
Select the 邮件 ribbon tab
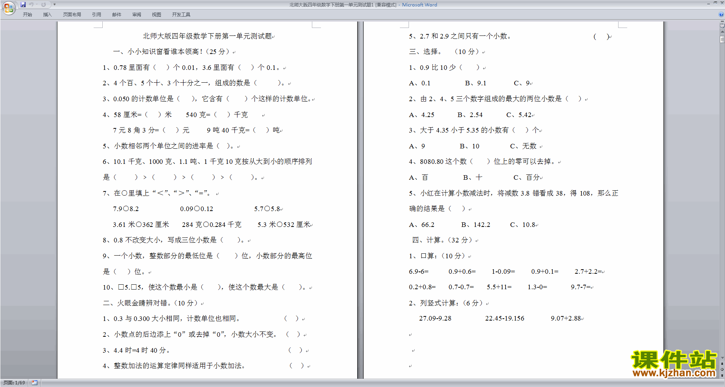tap(117, 14)
